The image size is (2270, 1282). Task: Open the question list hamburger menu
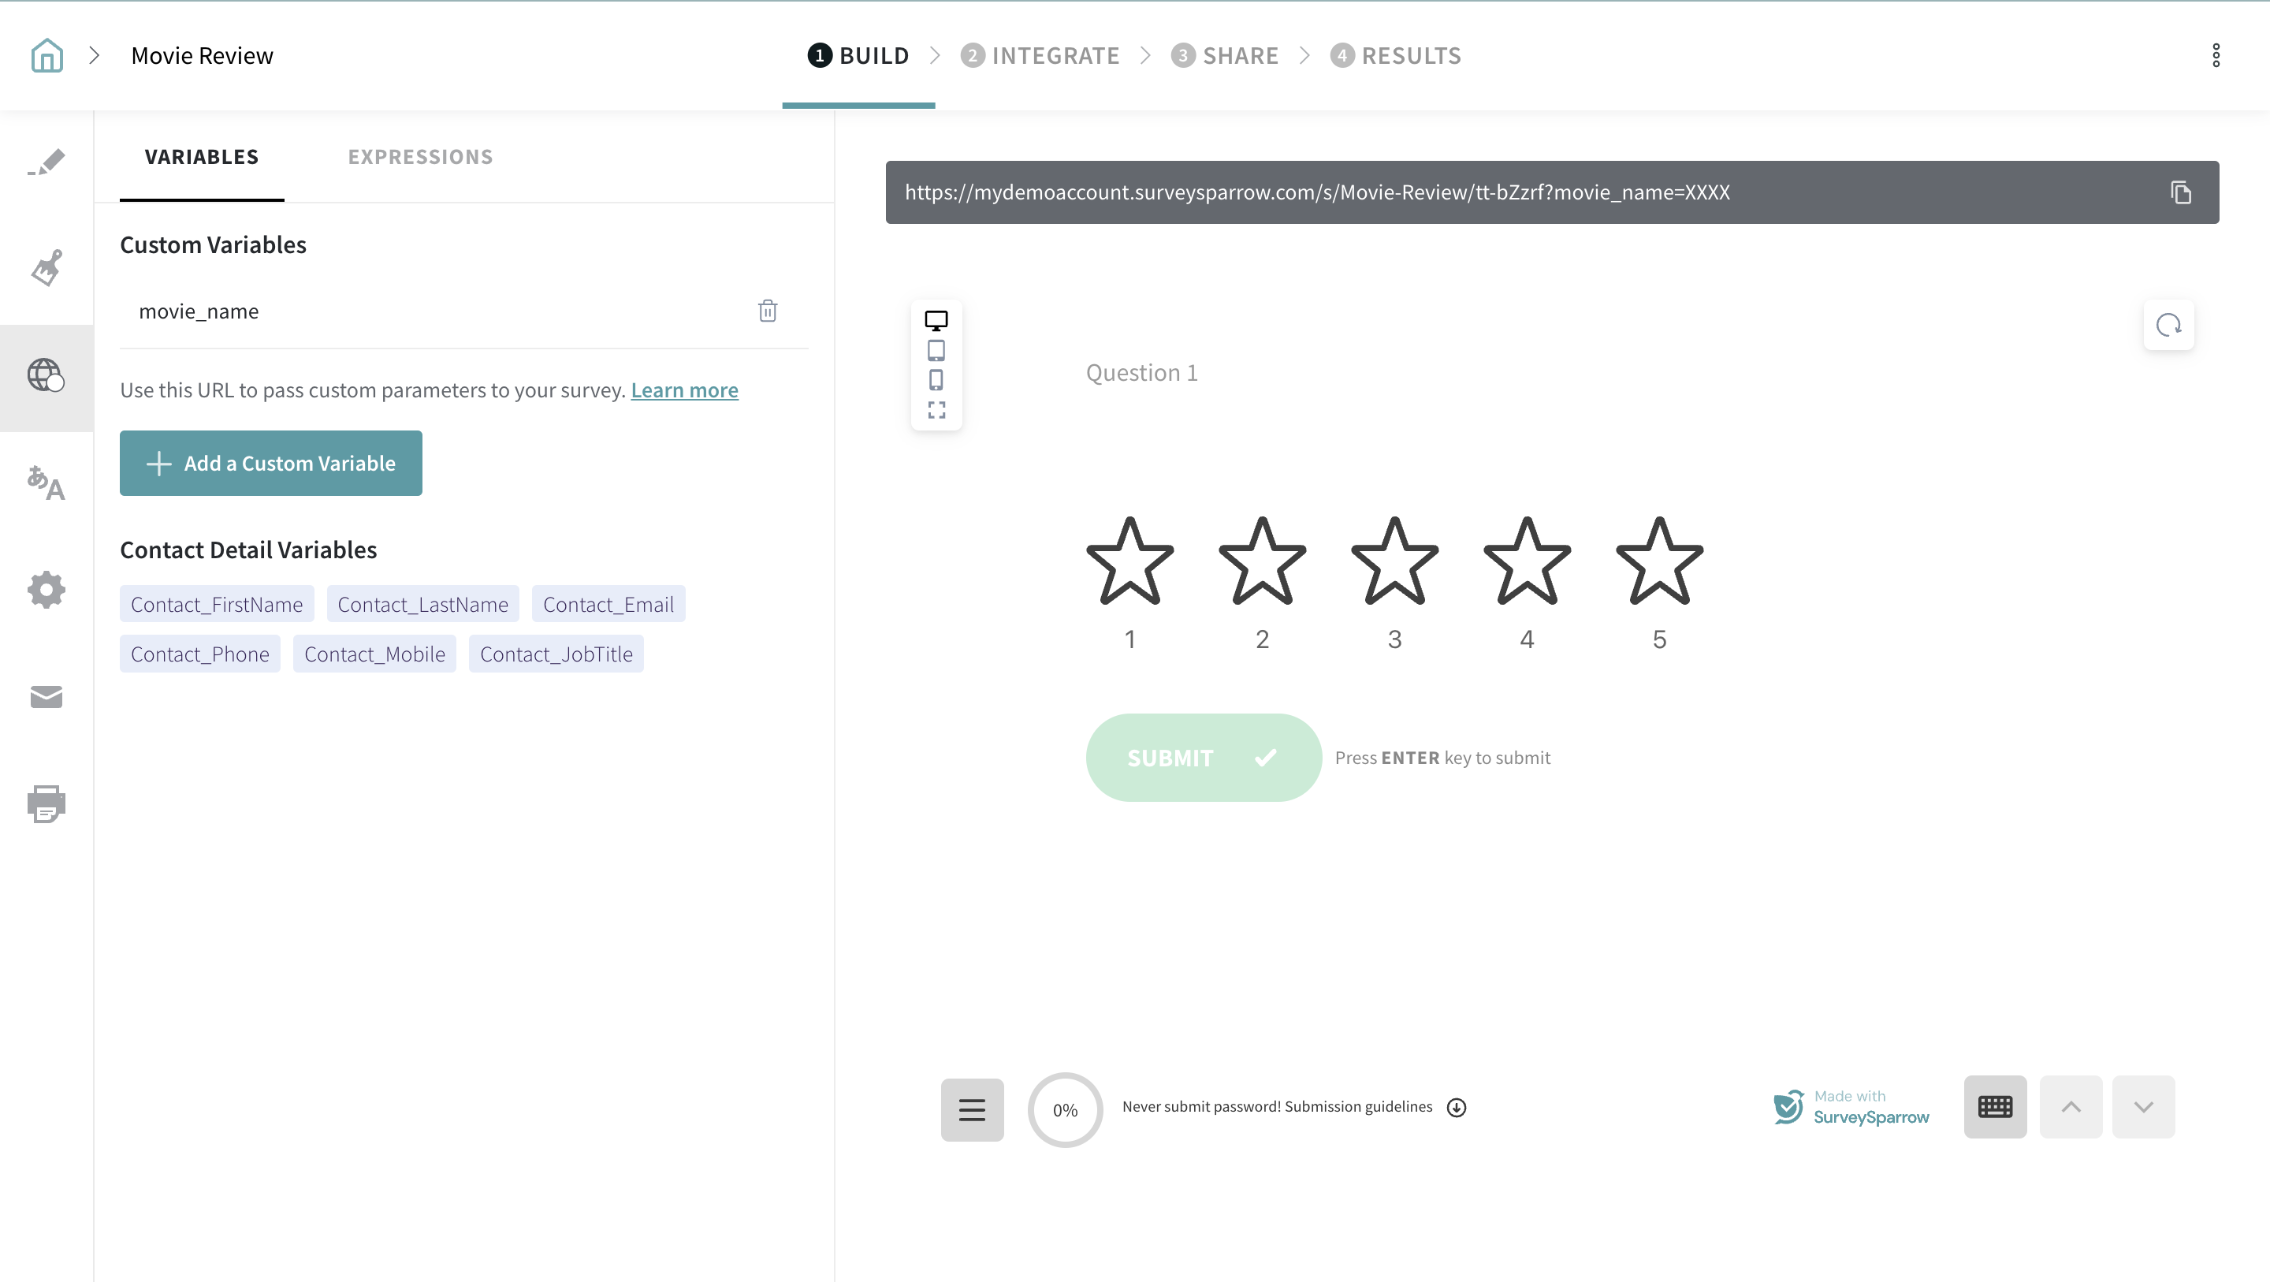point(972,1109)
